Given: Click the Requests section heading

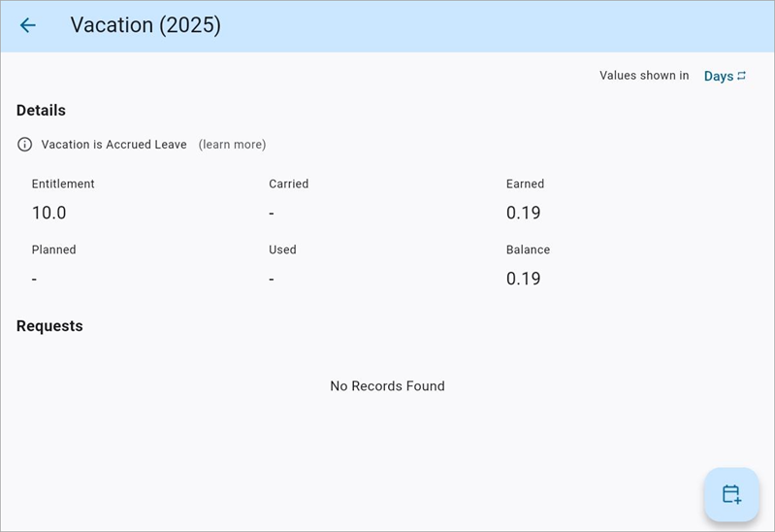Looking at the screenshot, I should (x=49, y=326).
